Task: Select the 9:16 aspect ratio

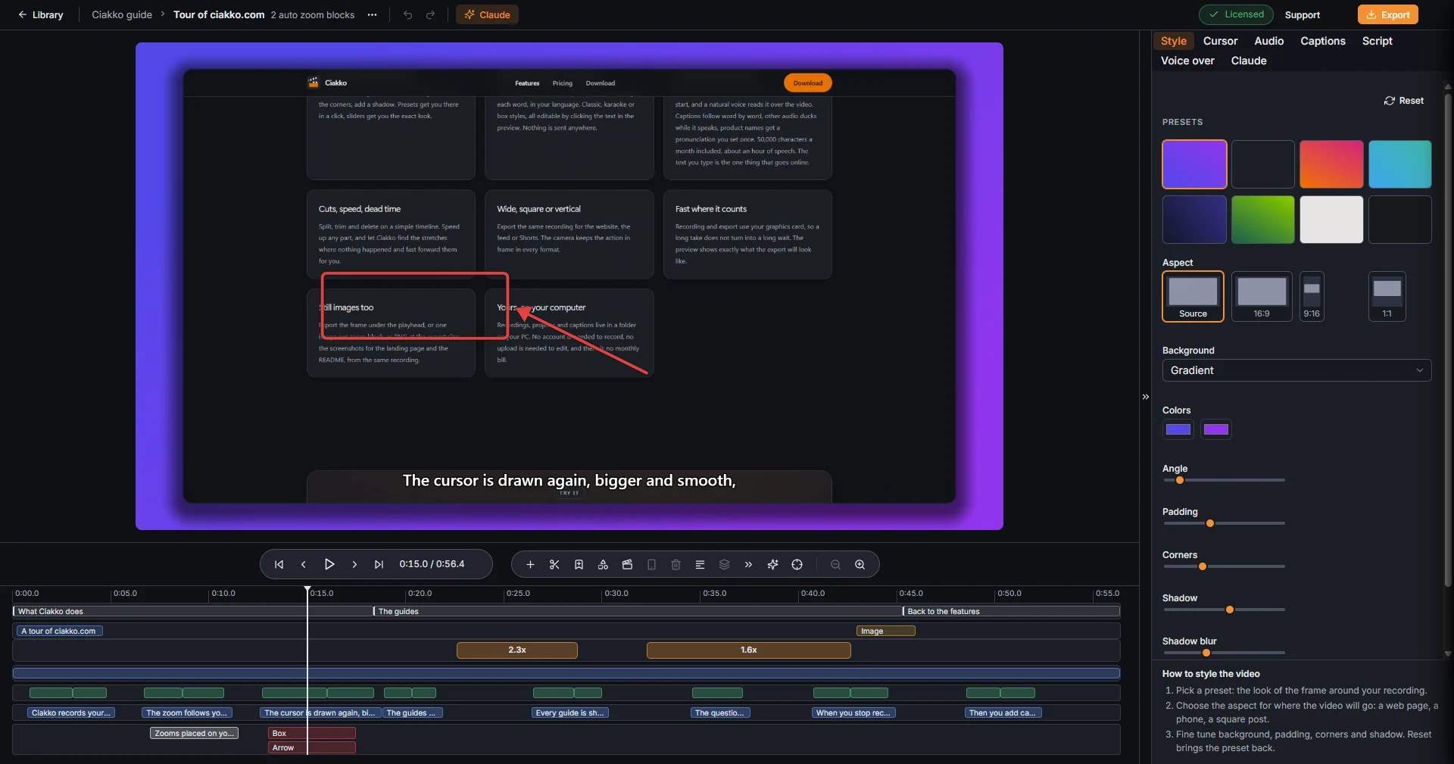Action: [x=1312, y=297]
